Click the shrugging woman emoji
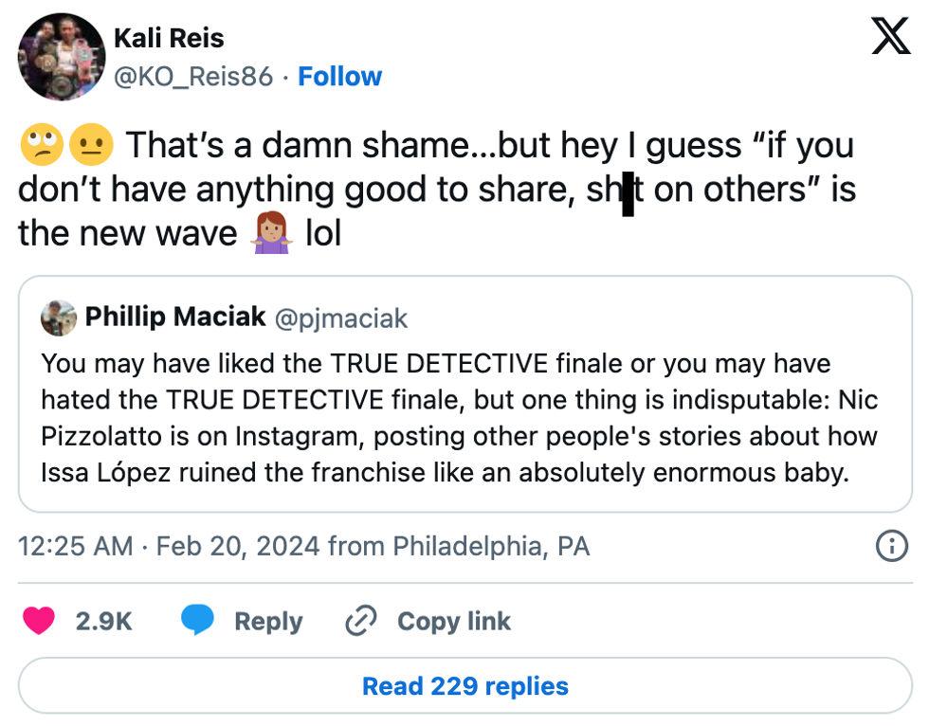 269,232
